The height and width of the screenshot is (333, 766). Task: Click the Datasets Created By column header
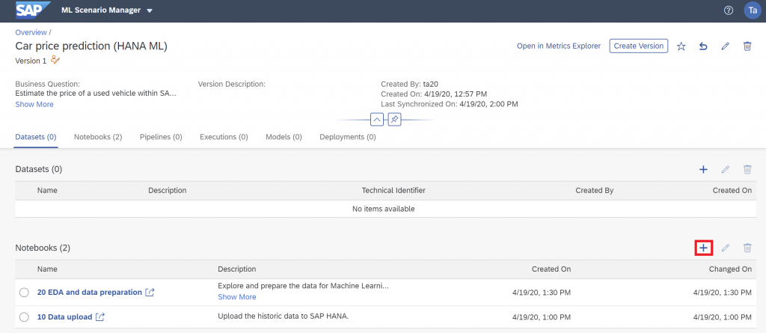(x=595, y=190)
